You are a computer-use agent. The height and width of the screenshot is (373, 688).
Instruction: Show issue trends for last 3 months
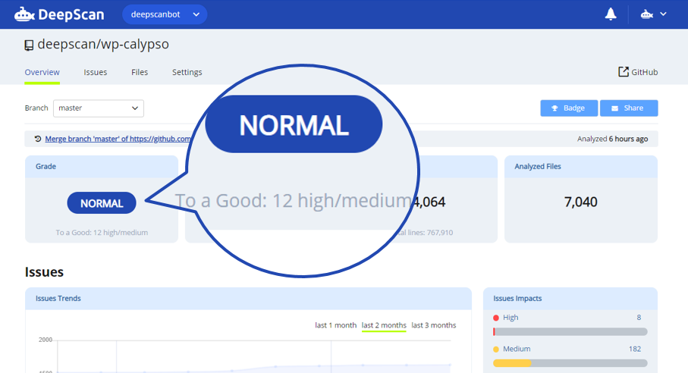pos(434,325)
